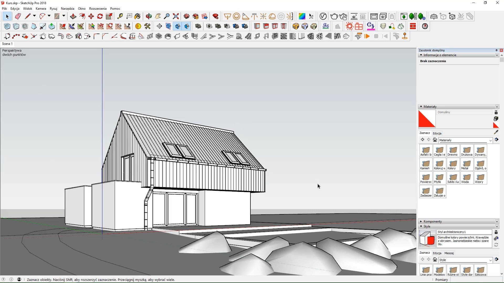The height and width of the screenshot is (283, 504).
Task: Collapse the Informacje o elemencie panel
Action: click(421, 55)
